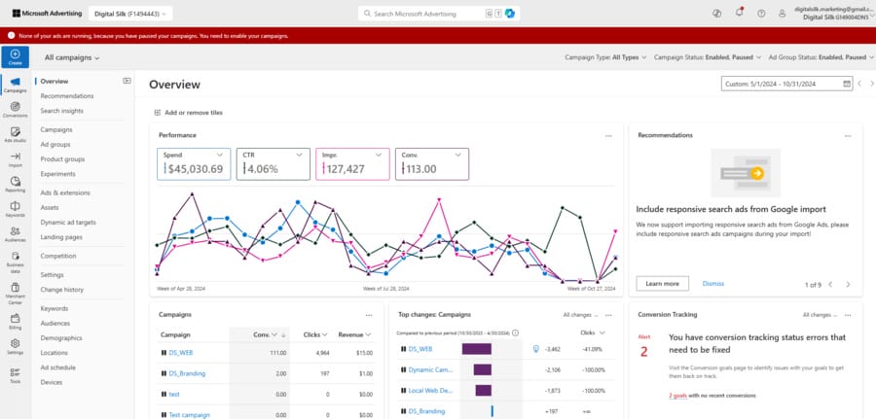This screenshot has height=419, width=876.
Task: Open Ad Group Status filter dropdown
Action: tap(821, 57)
